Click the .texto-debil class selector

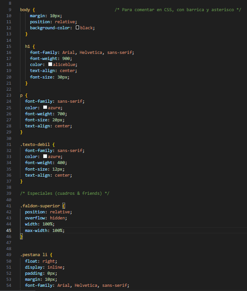[35, 145]
